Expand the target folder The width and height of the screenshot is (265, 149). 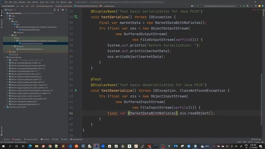(x=7, y=52)
